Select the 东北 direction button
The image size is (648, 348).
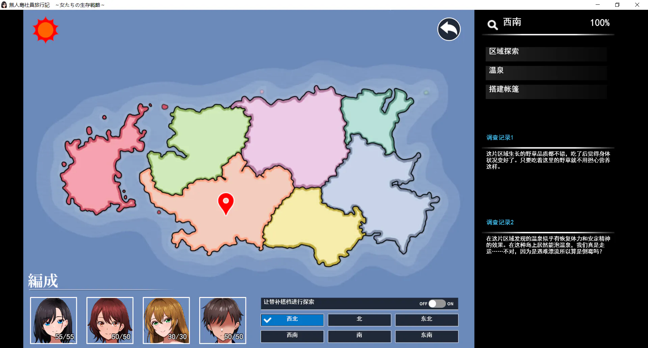tap(427, 320)
